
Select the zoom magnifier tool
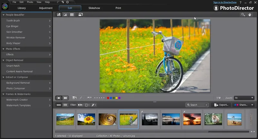pyautogui.click(x=243, y=14)
